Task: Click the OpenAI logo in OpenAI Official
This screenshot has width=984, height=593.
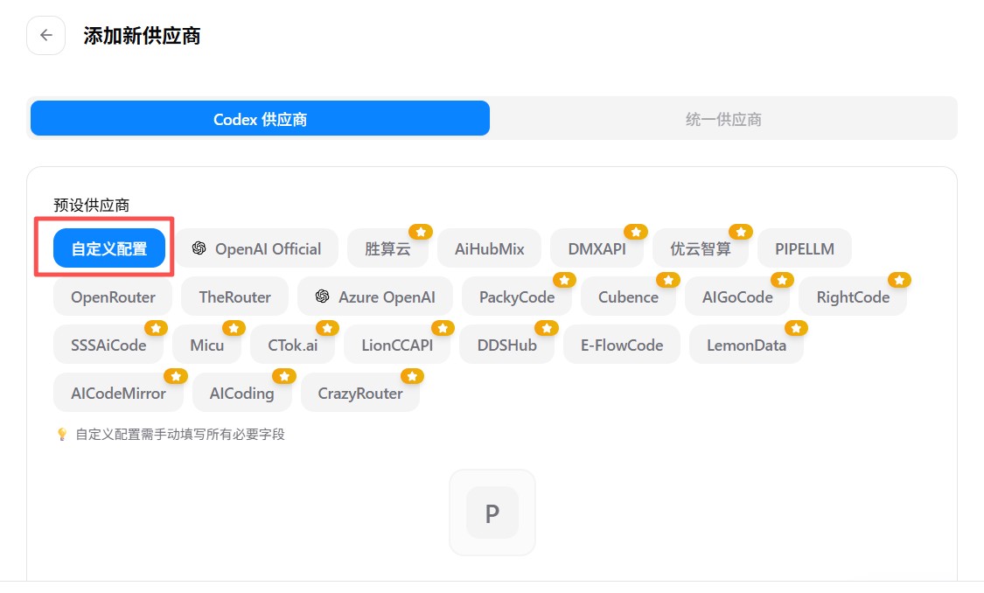Action: pyautogui.click(x=199, y=248)
